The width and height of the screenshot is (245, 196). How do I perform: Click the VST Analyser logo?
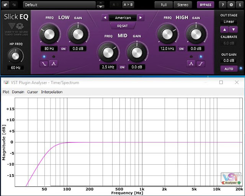point(231,178)
